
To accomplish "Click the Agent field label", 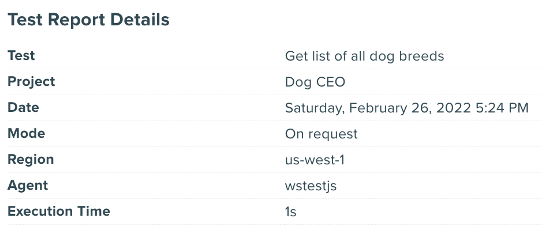I will [x=28, y=186].
